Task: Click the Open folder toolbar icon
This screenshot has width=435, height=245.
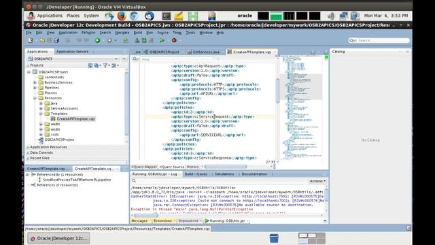Action: [42, 41]
